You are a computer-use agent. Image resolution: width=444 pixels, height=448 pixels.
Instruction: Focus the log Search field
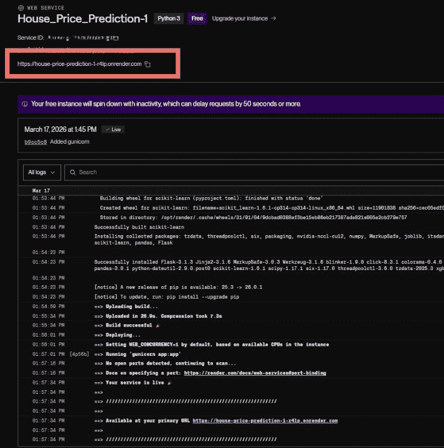(x=254, y=172)
